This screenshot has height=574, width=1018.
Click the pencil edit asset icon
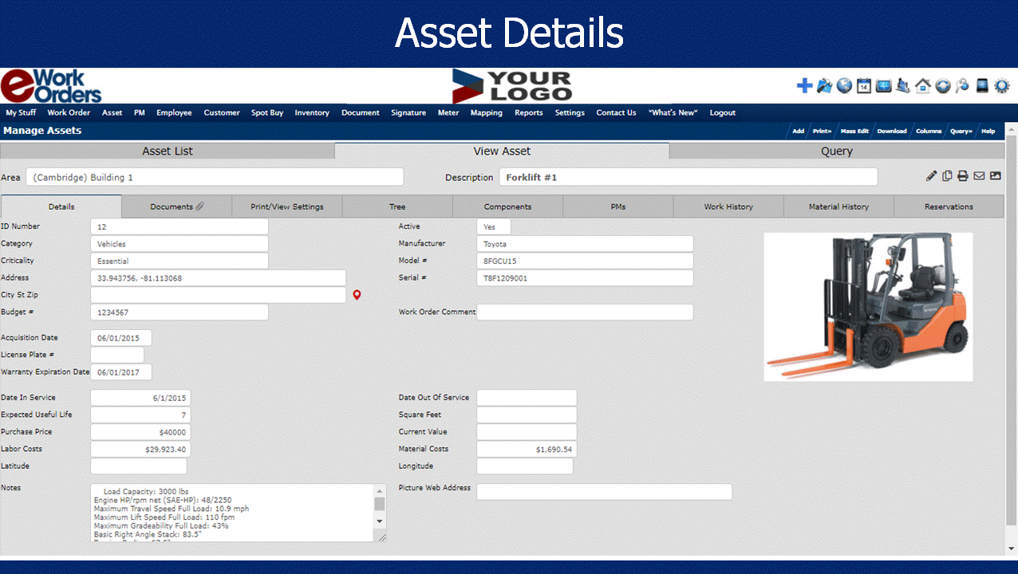click(x=931, y=176)
